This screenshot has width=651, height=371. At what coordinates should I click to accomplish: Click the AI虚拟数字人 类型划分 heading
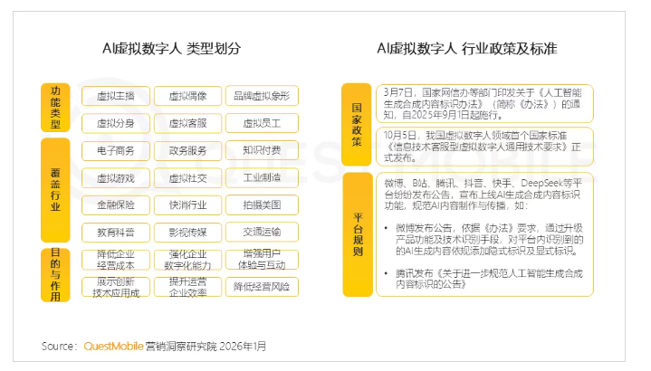click(x=174, y=49)
